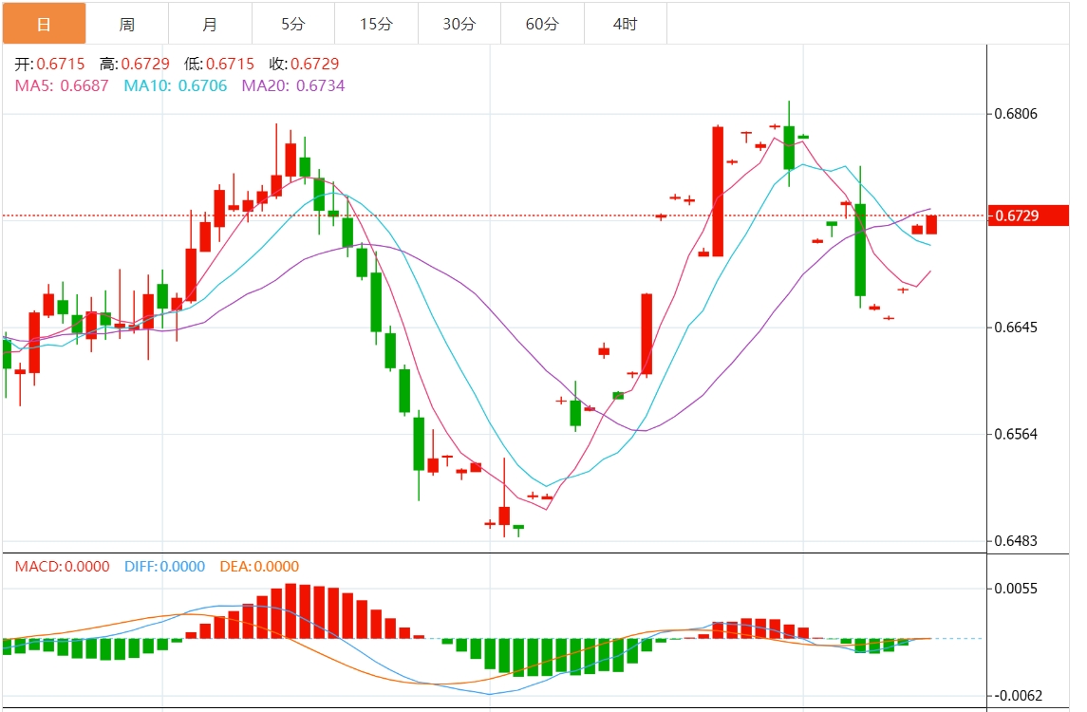Open the 5分 timeframe tab
1087x712 pixels.
pyautogui.click(x=293, y=24)
